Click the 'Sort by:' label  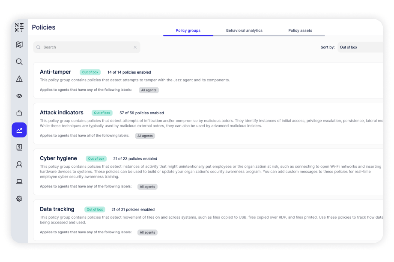[328, 47]
